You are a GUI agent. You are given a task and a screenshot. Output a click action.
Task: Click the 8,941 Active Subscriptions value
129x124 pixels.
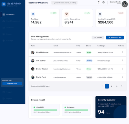click(69, 22)
